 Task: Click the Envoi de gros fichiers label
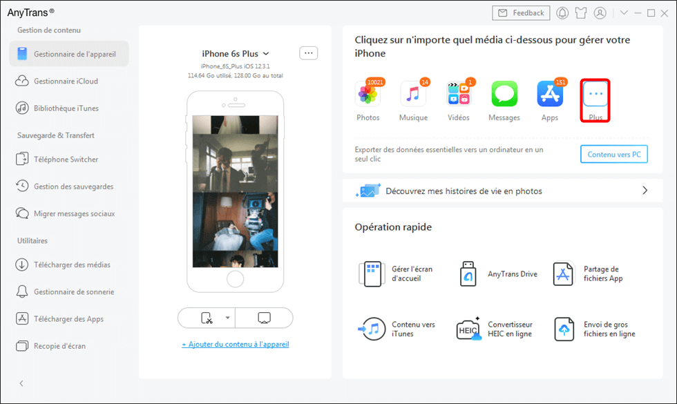[609, 329]
